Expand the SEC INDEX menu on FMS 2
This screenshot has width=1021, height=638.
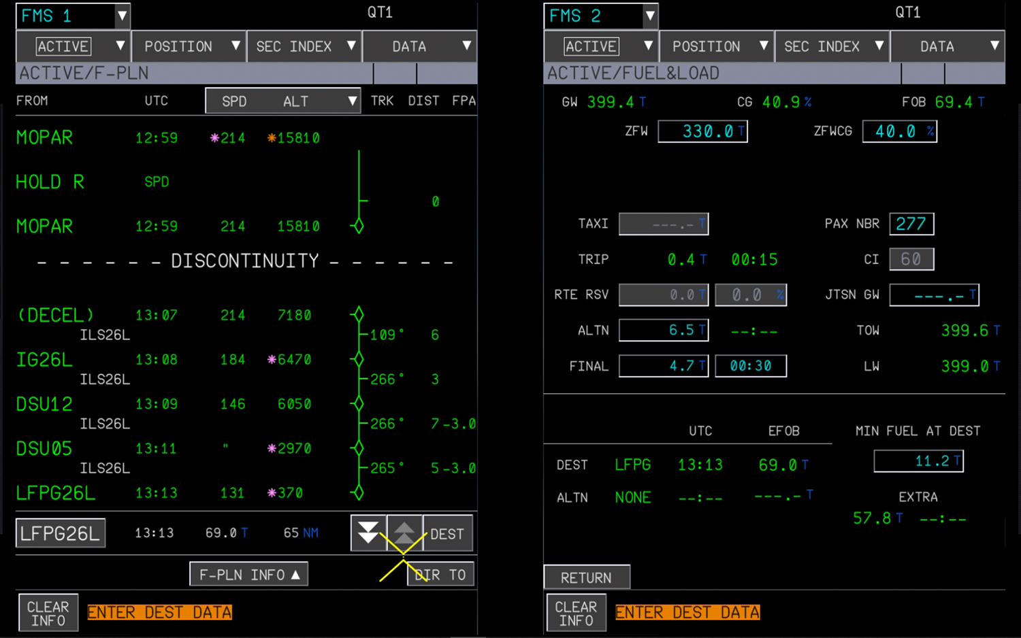coord(832,46)
